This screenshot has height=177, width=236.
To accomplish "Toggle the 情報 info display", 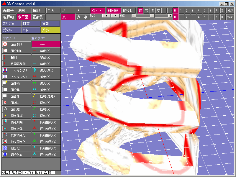I will [x=39, y=11].
